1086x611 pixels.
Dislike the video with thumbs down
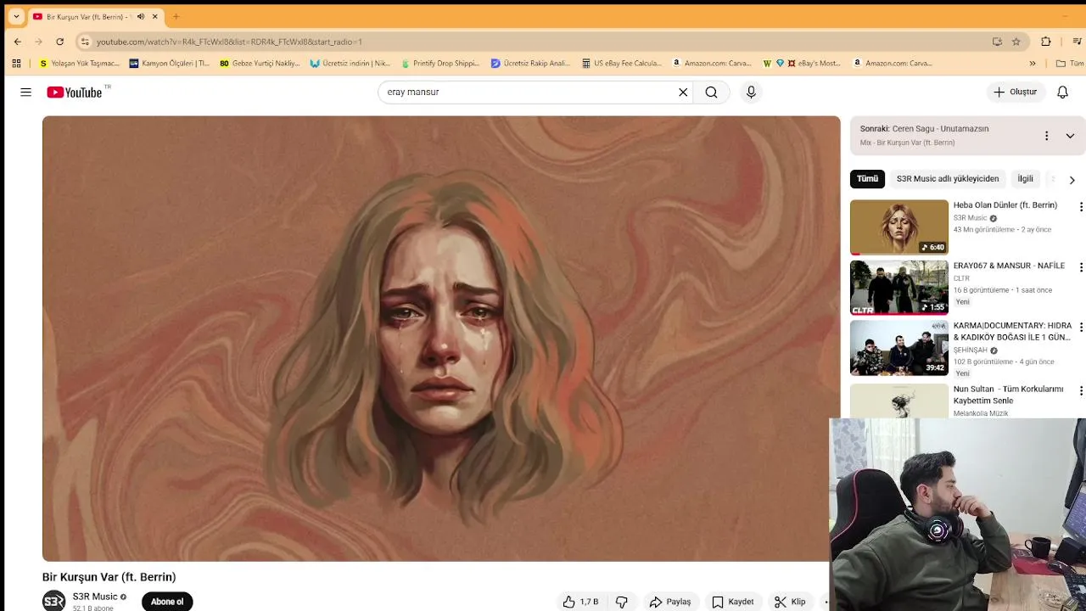coord(622,602)
